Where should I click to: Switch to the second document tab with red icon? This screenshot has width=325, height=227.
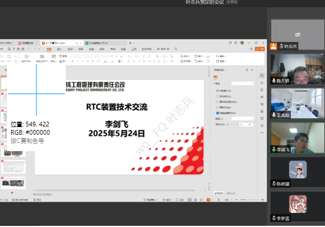(26, 43)
